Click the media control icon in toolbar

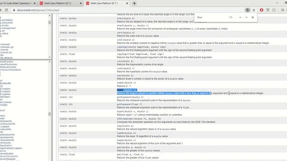(x=283, y=10)
